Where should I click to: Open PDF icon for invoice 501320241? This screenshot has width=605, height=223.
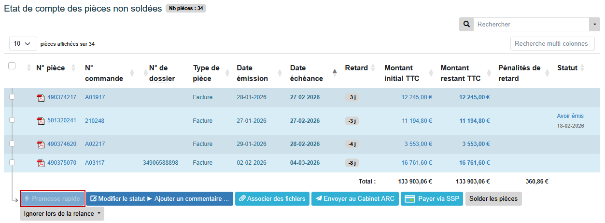pyautogui.click(x=41, y=121)
